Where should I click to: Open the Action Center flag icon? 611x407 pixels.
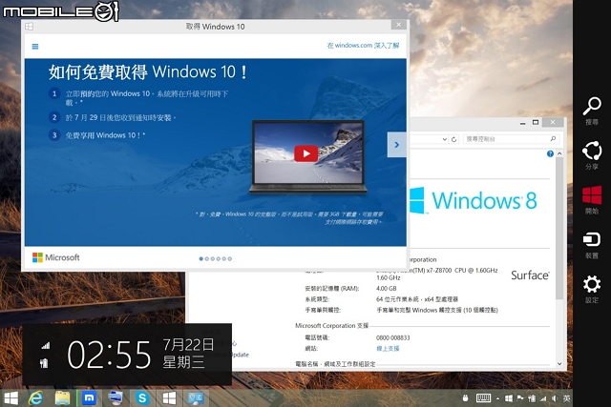pyautogui.click(x=520, y=398)
